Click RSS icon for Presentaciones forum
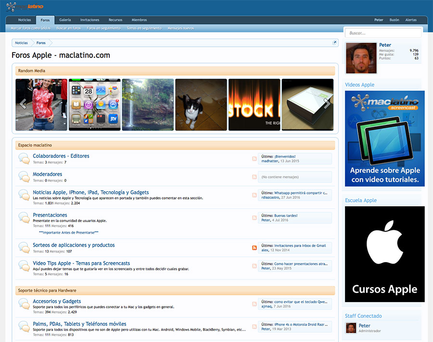The image size is (433, 342). [255, 218]
